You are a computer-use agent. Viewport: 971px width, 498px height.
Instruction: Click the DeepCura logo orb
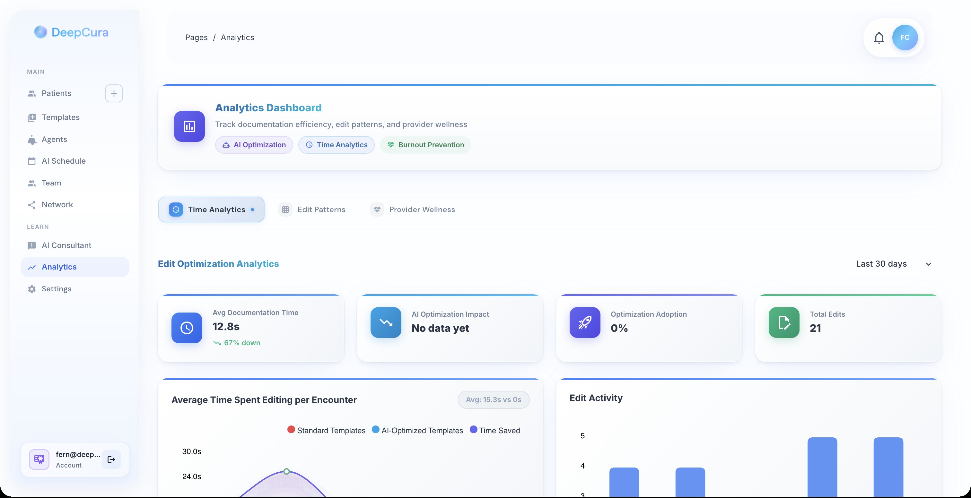coord(40,32)
